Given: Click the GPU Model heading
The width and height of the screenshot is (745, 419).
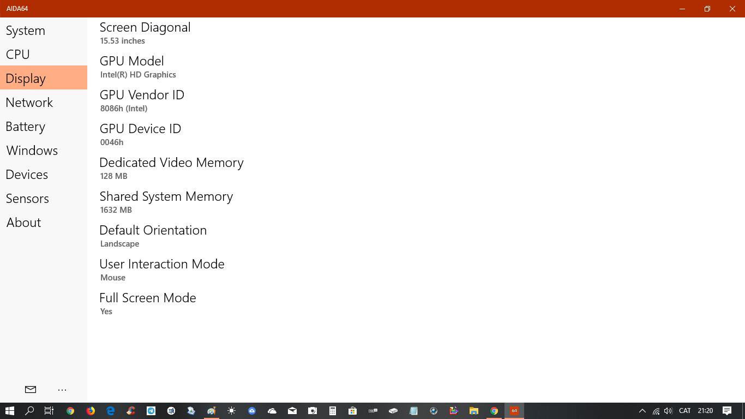Looking at the screenshot, I should pos(132,61).
